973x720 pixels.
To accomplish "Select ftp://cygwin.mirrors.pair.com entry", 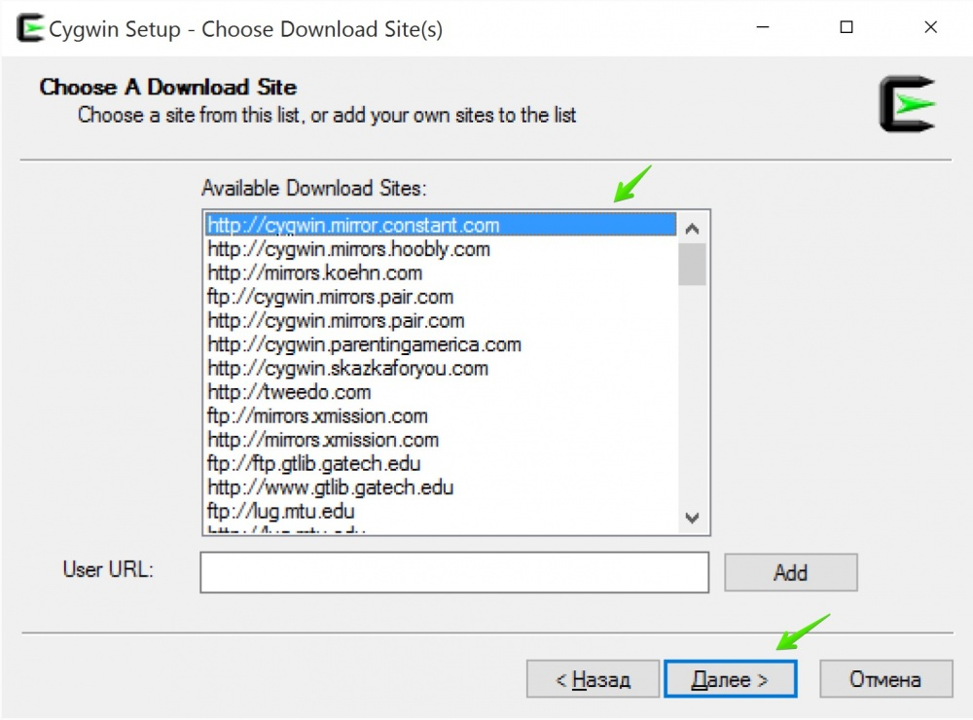I will coord(441,297).
